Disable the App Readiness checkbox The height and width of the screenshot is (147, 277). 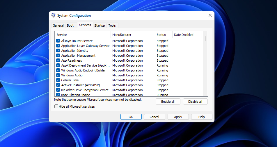click(x=58, y=60)
